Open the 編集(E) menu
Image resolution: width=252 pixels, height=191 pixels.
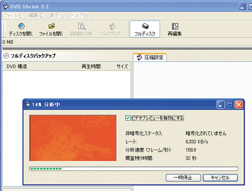point(36,15)
